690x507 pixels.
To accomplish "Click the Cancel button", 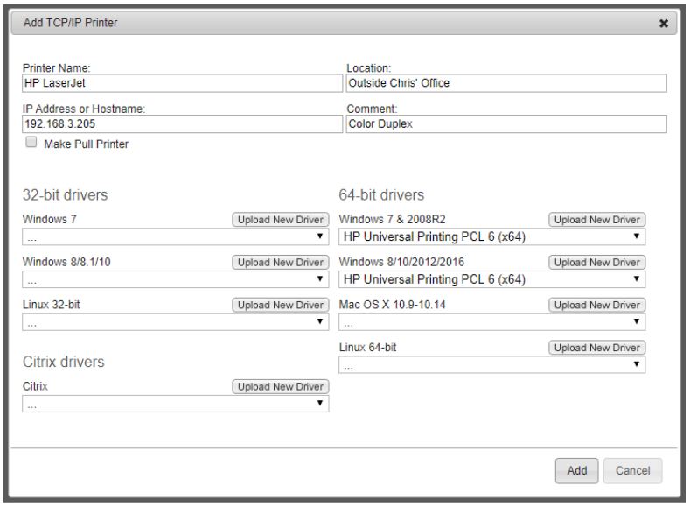I will (x=632, y=471).
